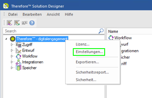152x98 pixels.
Task: Select Lizenz in the context menu
Action: [x=82, y=44]
